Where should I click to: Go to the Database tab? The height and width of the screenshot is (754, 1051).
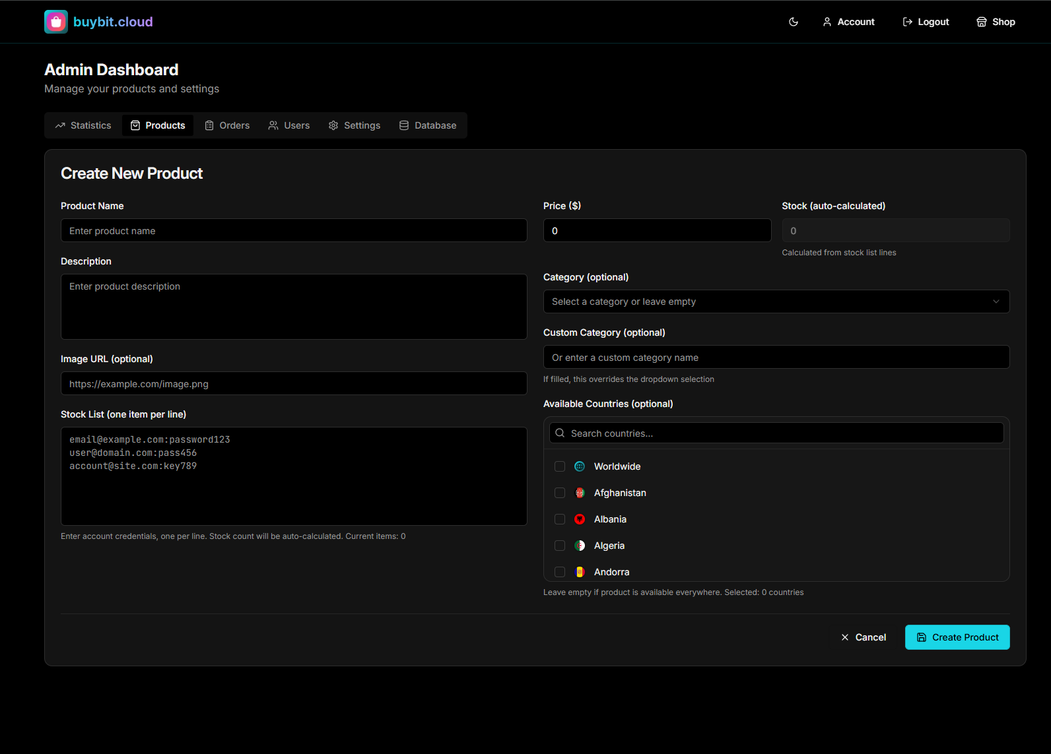[428, 125]
